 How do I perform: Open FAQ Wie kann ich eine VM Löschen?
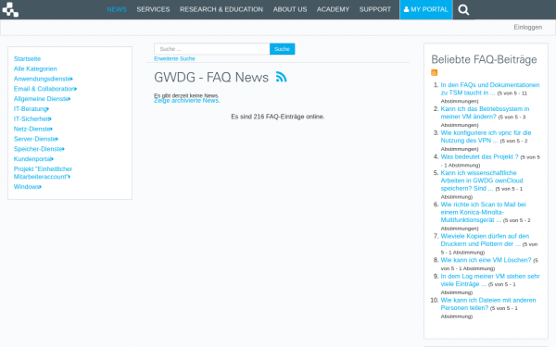(486, 260)
